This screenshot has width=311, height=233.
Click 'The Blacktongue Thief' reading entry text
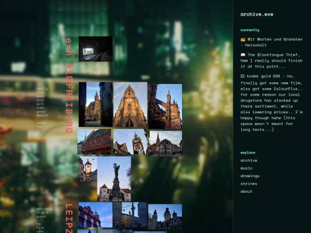click(x=271, y=60)
